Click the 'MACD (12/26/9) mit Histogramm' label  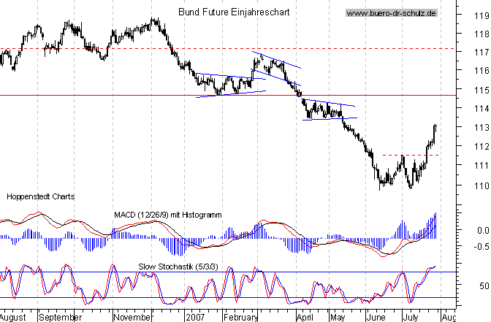[x=168, y=215]
